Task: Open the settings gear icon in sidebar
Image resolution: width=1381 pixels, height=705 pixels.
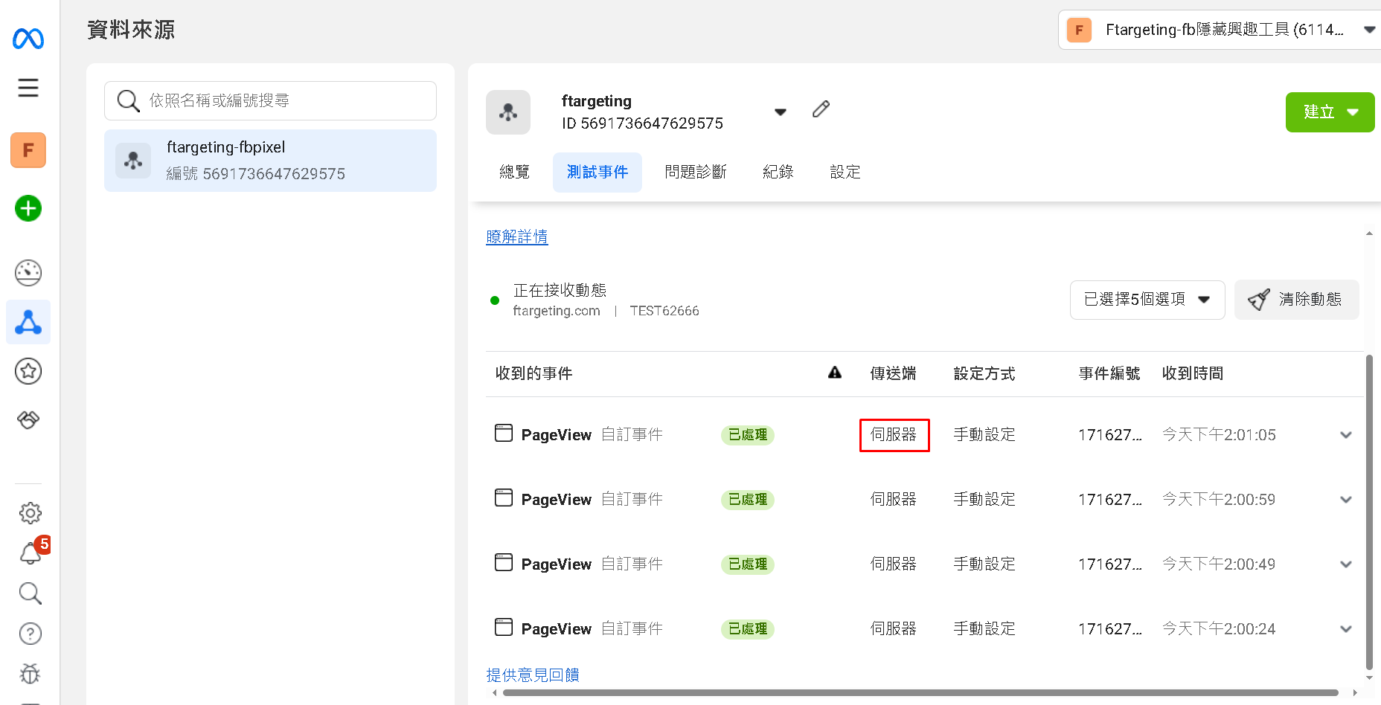Action: coord(30,512)
